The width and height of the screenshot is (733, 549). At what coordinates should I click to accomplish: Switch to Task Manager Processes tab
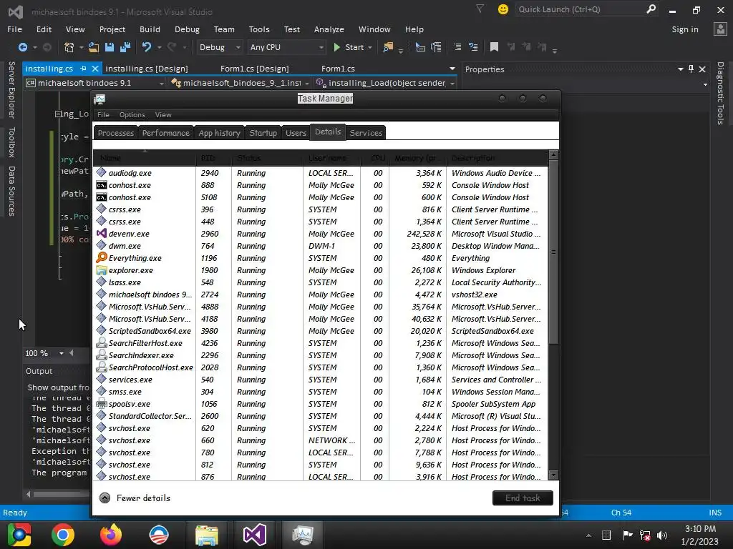[x=116, y=133]
